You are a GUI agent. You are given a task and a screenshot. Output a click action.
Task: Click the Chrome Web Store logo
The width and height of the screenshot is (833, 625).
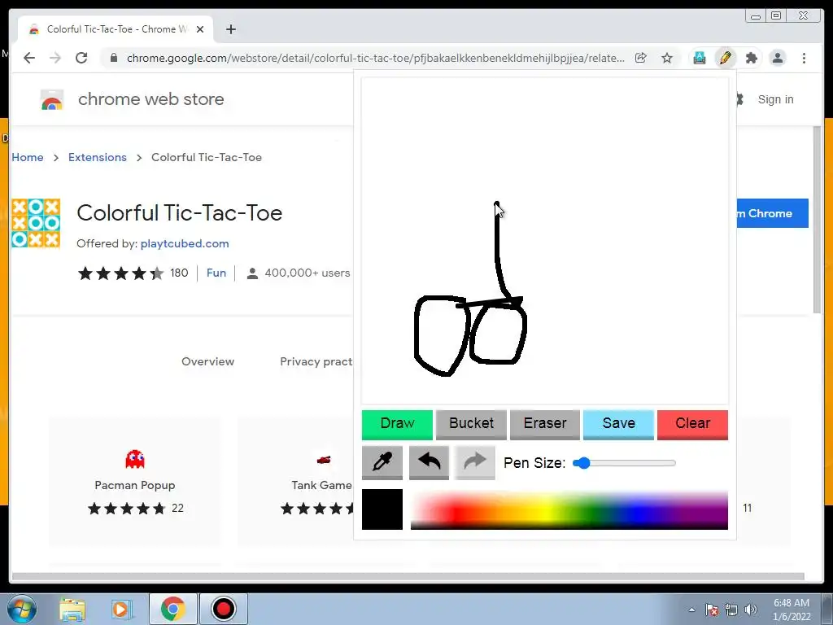tap(52, 99)
